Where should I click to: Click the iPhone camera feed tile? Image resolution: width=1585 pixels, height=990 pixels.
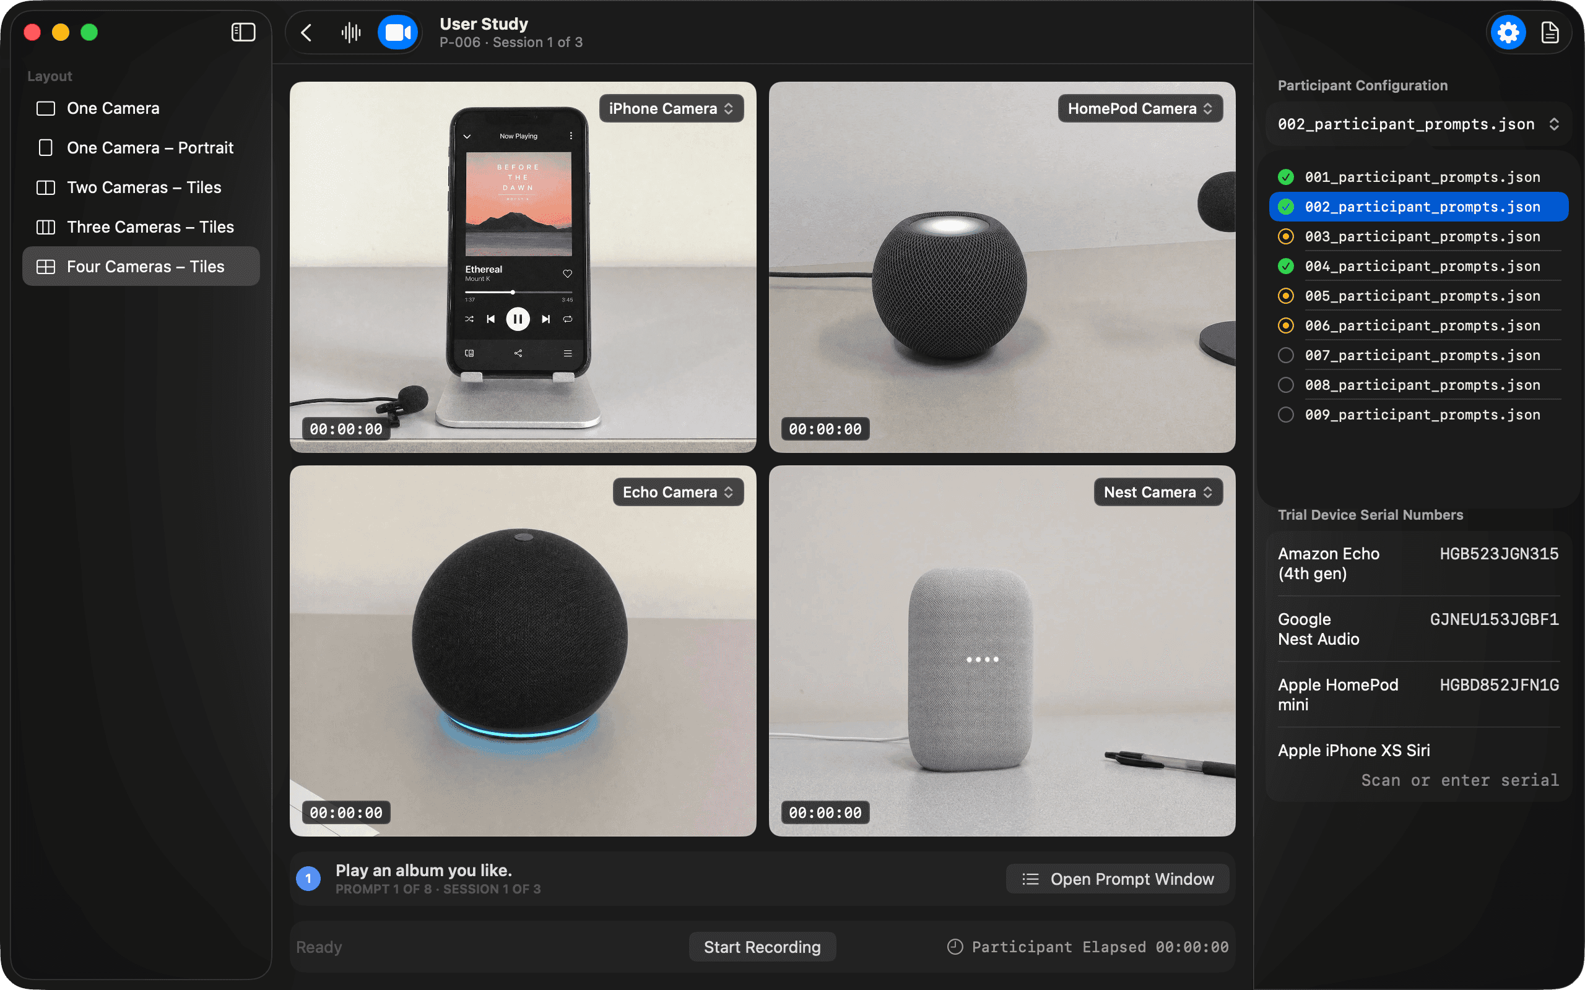[x=523, y=267]
